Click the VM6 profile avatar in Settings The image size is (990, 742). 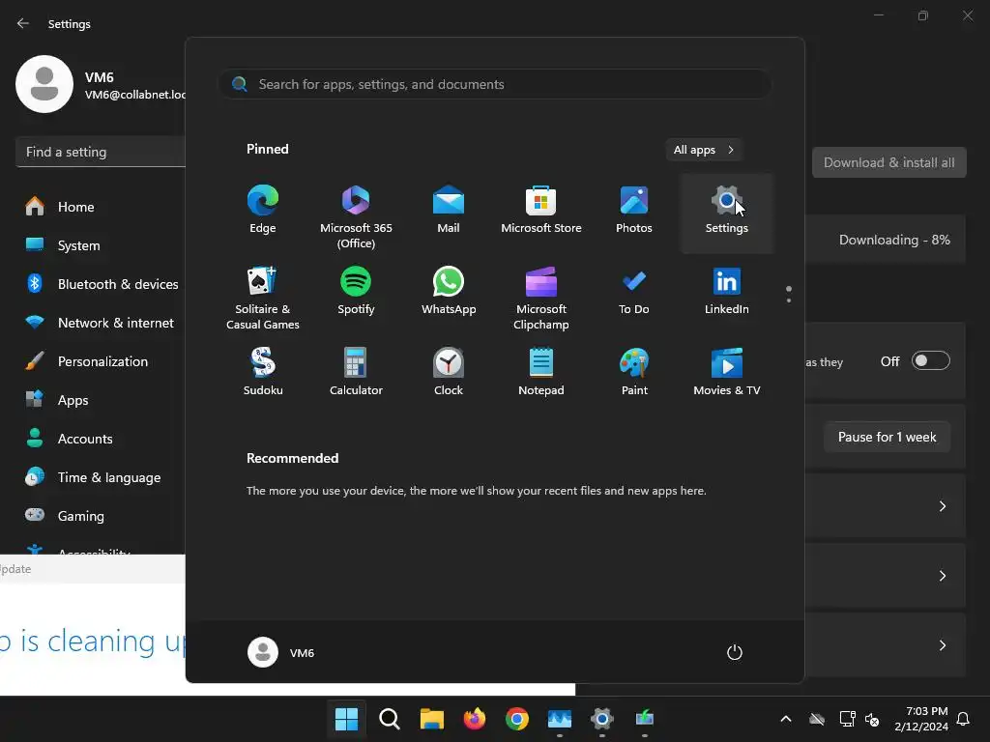[x=44, y=84]
